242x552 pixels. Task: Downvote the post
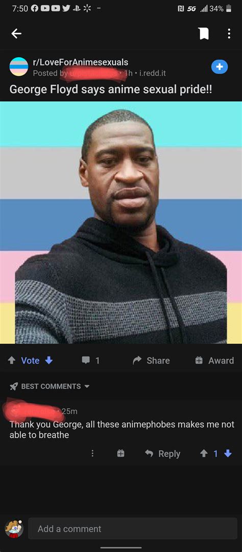tap(49, 361)
